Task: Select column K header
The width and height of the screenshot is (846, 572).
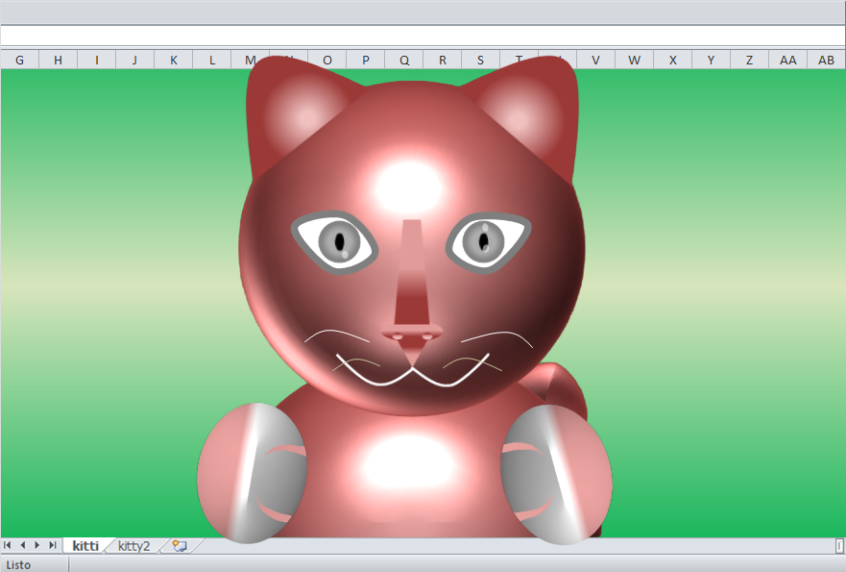Action: [173, 60]
